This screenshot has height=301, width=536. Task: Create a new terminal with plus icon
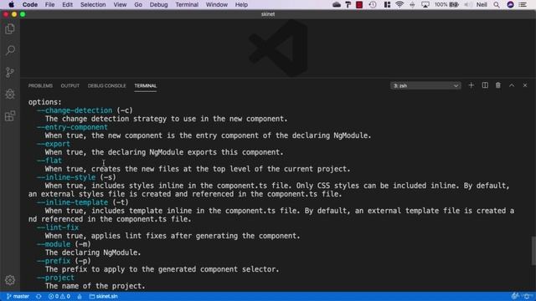(x=472, y=85)
